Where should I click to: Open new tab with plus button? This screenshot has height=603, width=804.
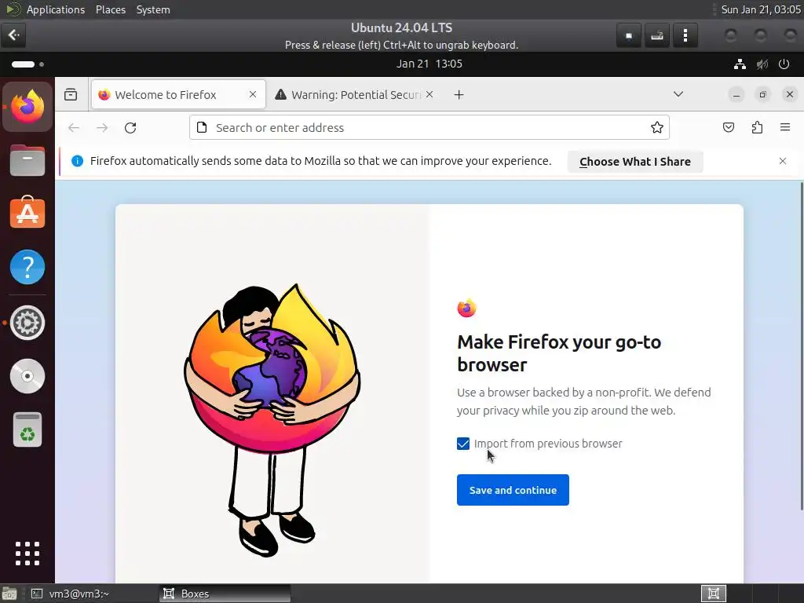coord(459,94)
